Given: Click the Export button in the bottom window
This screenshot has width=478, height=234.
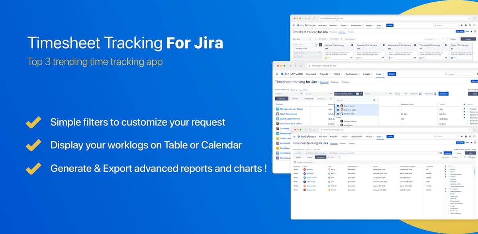Looking at the screenshot, I should [x=472, y=157].
